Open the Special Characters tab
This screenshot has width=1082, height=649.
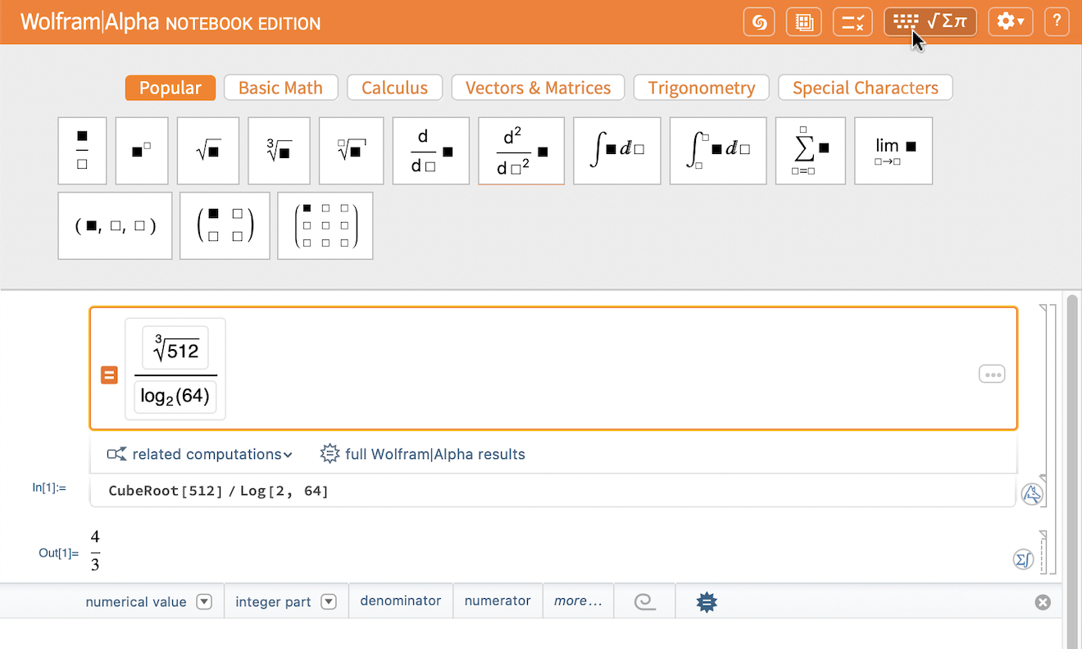[x=866, y=88]
